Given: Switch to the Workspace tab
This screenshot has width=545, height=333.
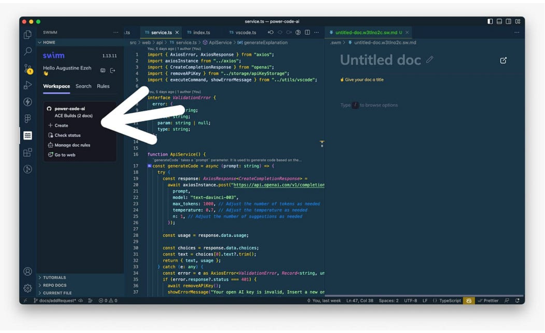Looking at the screenshot, I should (57, 86).
